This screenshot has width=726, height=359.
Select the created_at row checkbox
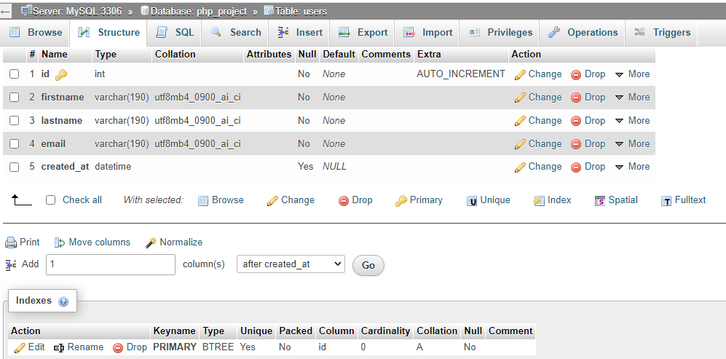[x=14, y=167]
